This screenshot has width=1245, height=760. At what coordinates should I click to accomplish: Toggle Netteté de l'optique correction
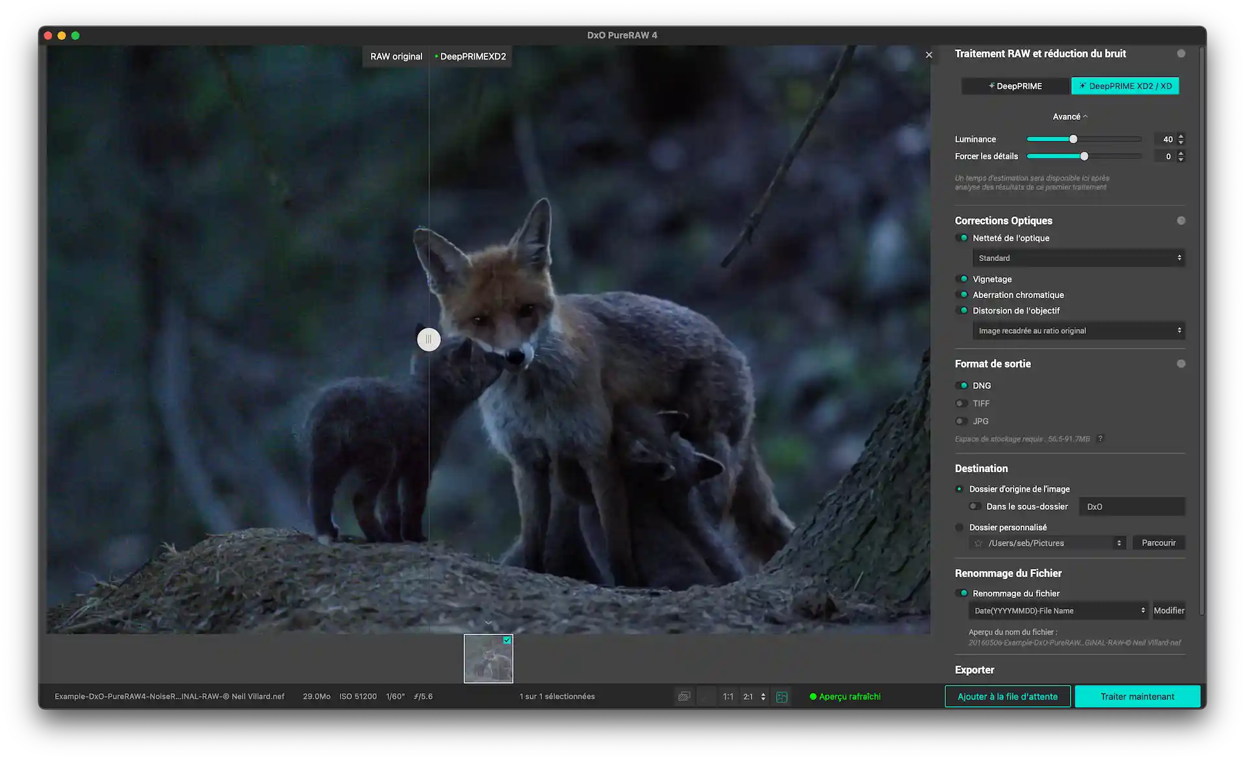coord(962,238)
